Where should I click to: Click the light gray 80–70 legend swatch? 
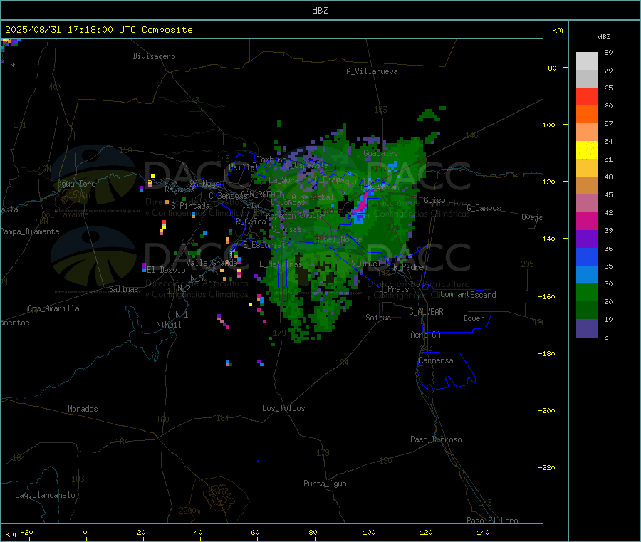pos(587,61)
